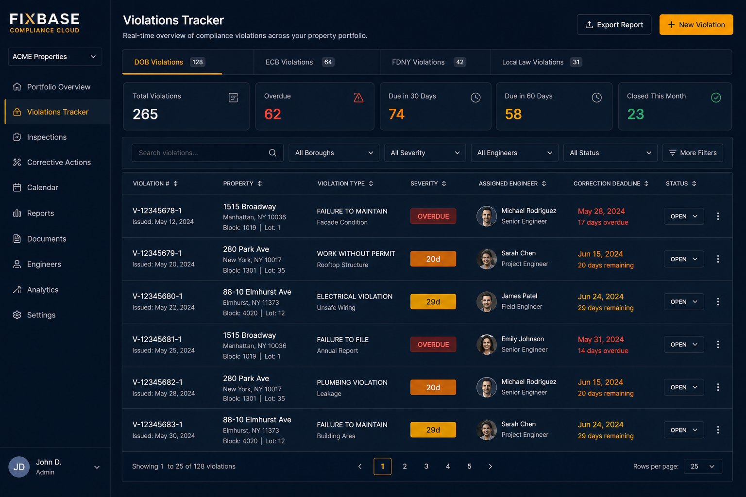746x497 pixels.
Task: Sort by Correction Deadline column arrows
Action: 646,183
